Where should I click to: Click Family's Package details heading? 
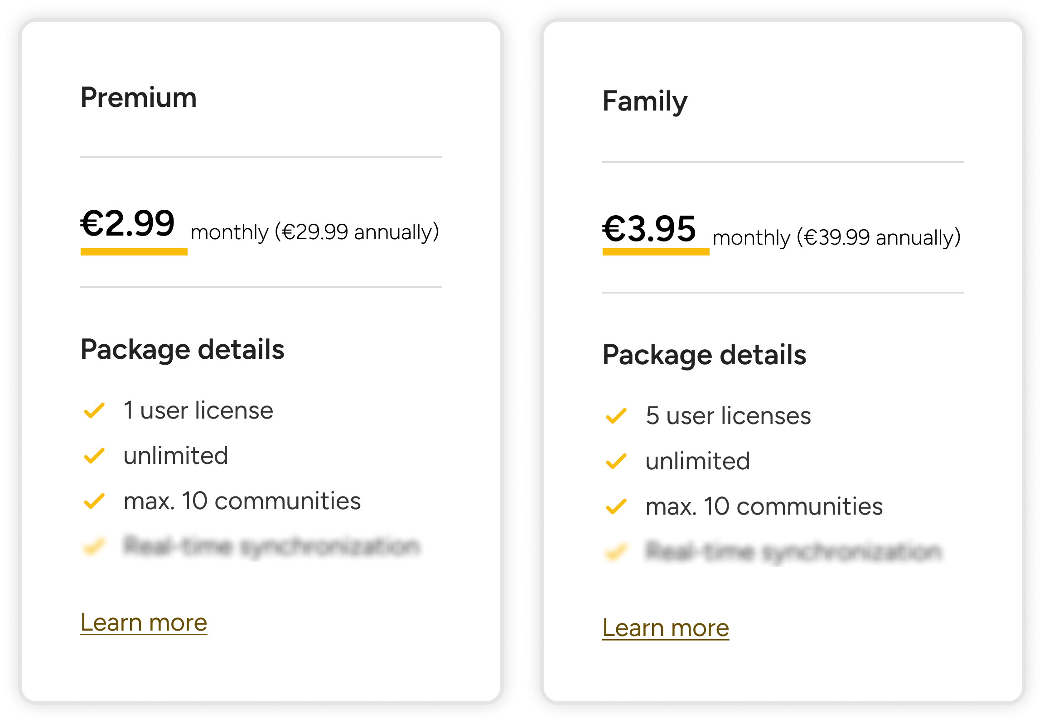click(704, 355)
